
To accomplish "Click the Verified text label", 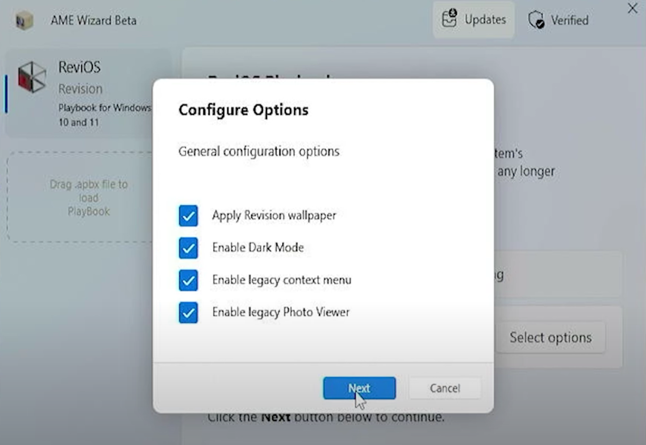I will click(569, 20).
